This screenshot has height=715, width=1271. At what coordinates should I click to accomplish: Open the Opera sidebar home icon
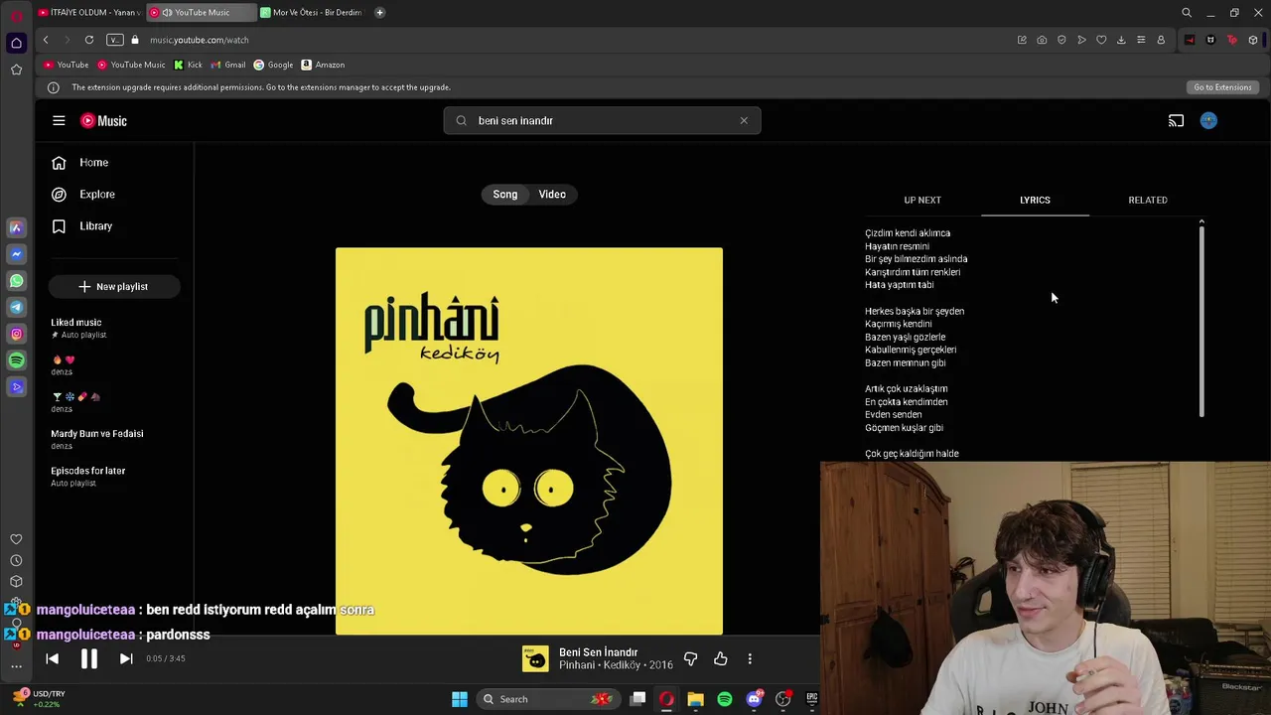[16, 43]
